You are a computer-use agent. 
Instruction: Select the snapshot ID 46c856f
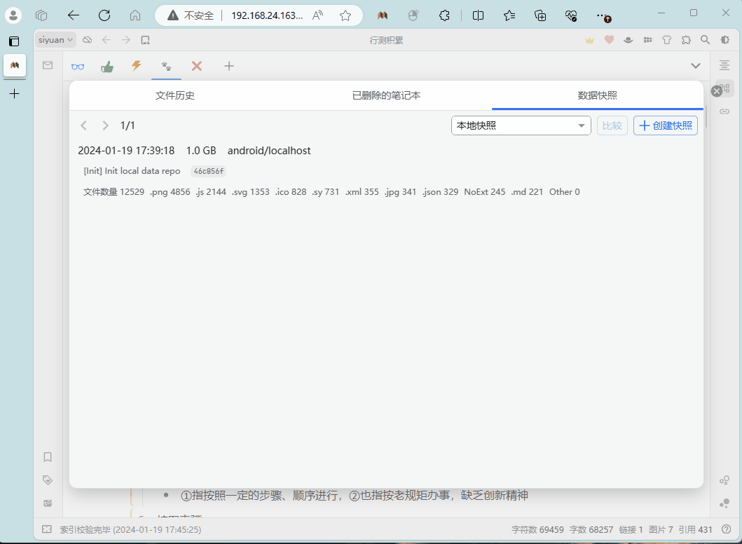pos(208,170)
